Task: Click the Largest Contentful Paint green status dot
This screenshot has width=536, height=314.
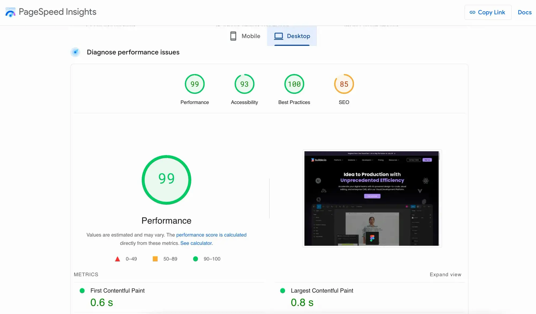Action: [282, 291]
